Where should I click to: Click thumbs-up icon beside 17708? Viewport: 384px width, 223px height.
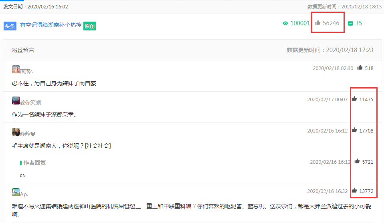coord(354,130)
